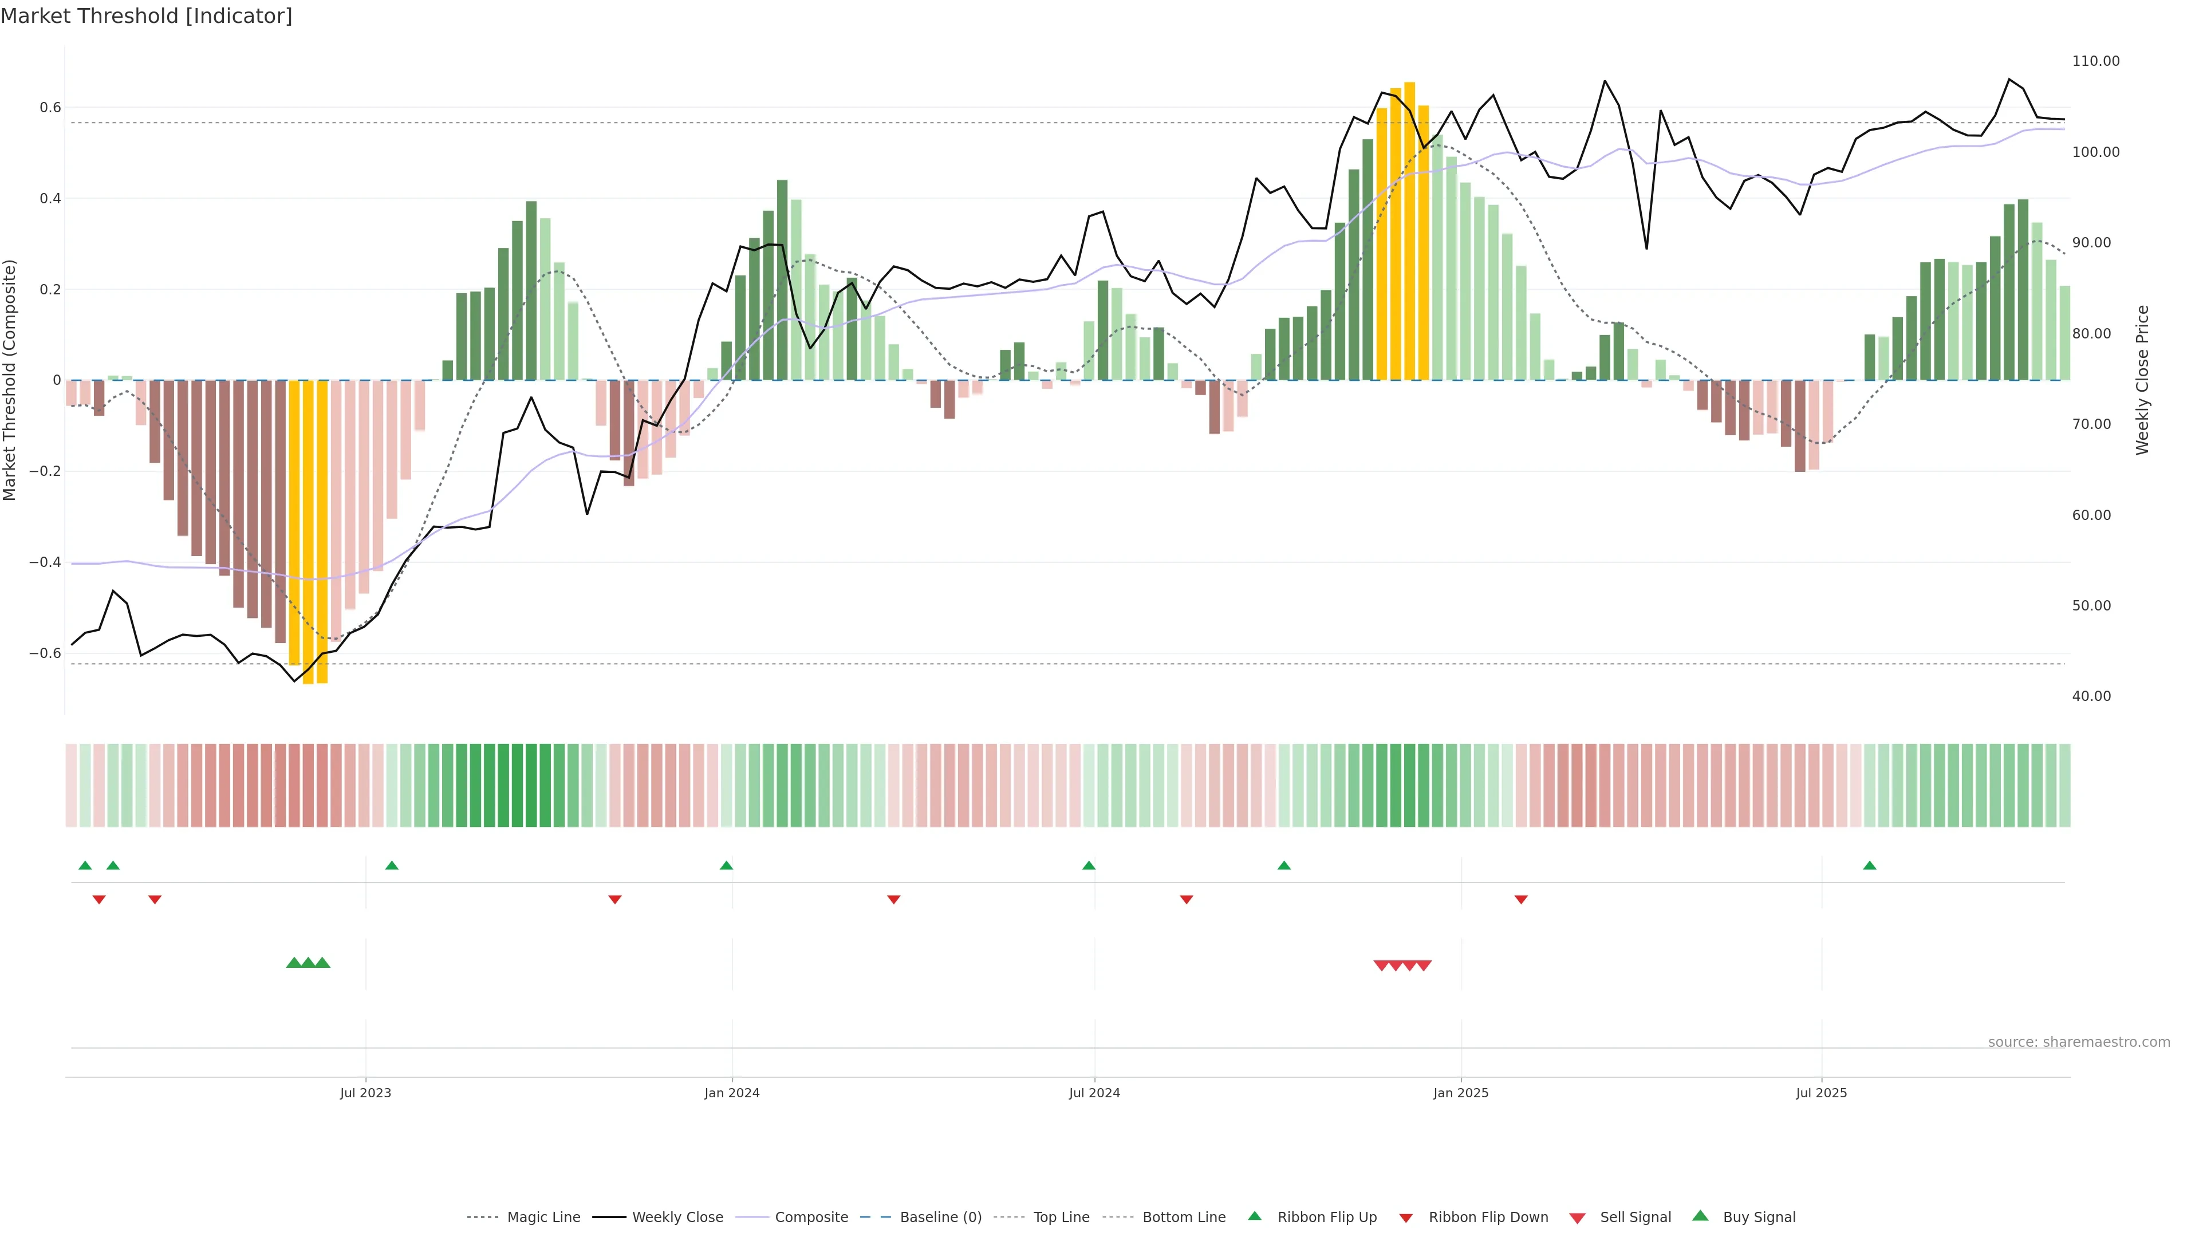Hide the Composite series via its legend entry
This screenshot has height=1237, width=2199.
811,1218
